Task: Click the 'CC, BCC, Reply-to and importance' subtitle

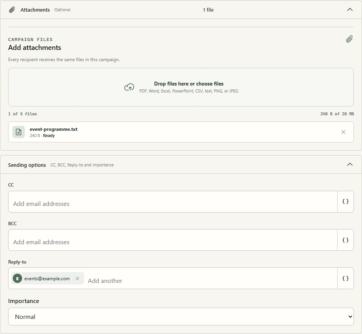Action: coord(82,165)
